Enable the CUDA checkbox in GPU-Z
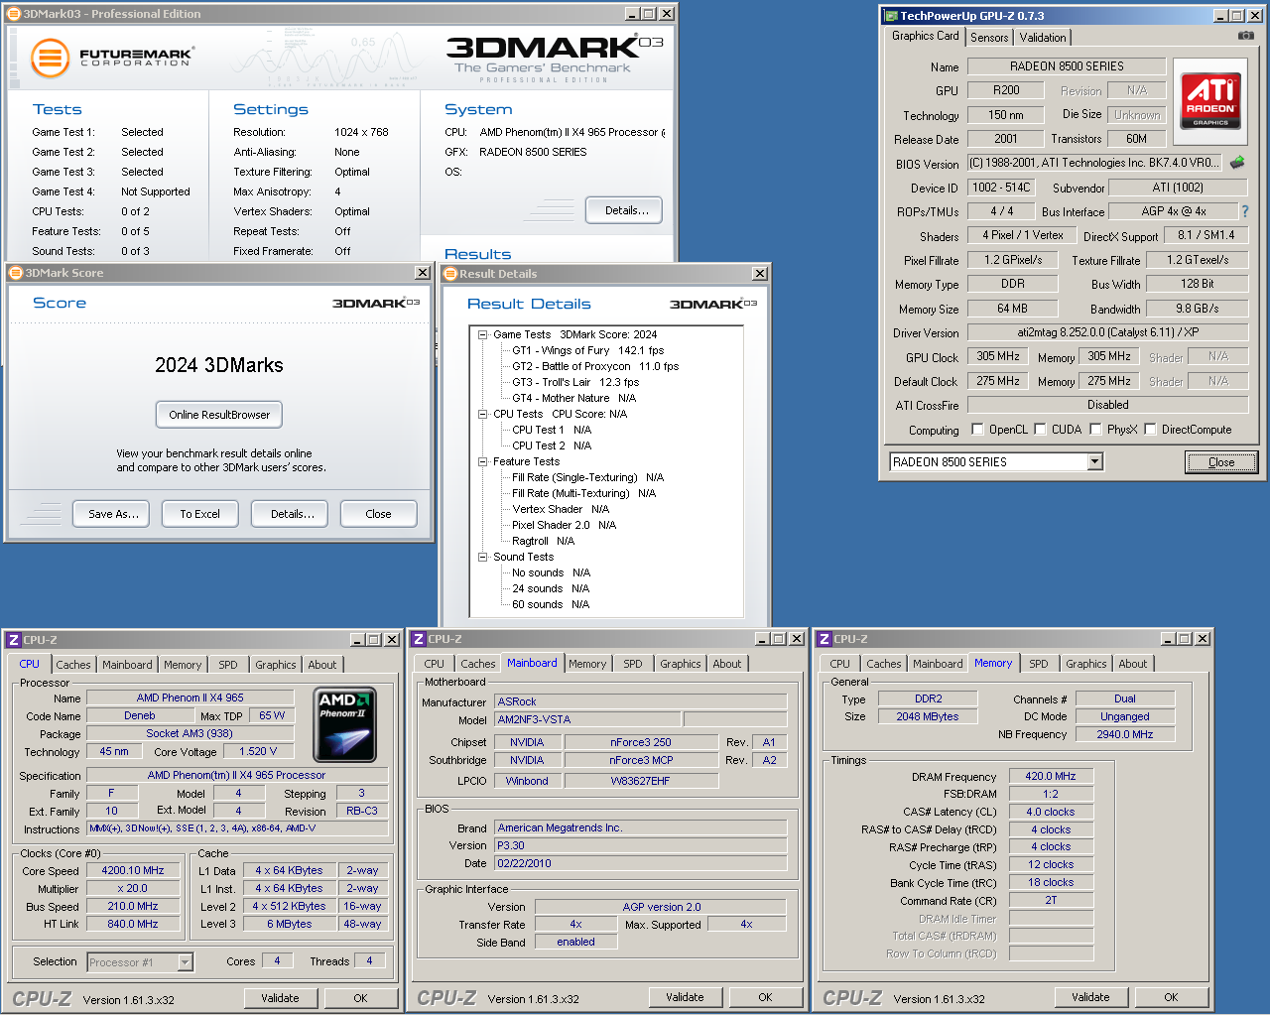Image resolution: width=1270 pixels, height=1016 pixels. click(x=1040, y=430)
